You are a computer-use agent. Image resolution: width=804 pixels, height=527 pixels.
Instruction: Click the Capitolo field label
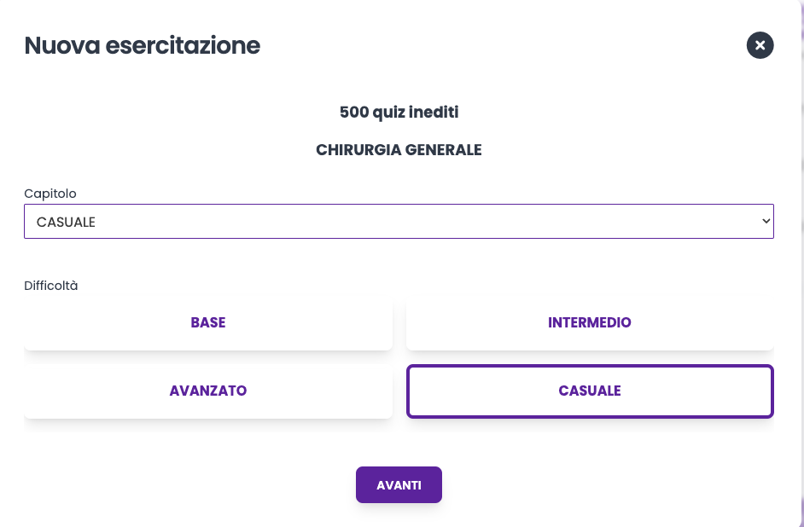[x=50, y=194]
